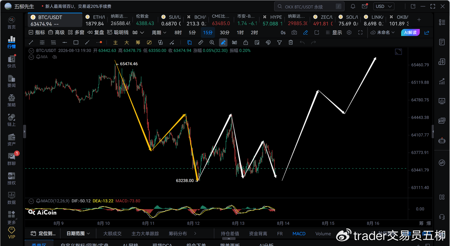450x246 pixels.
Task: Expand chart with corner maximize icon
Action: [398, 52]
